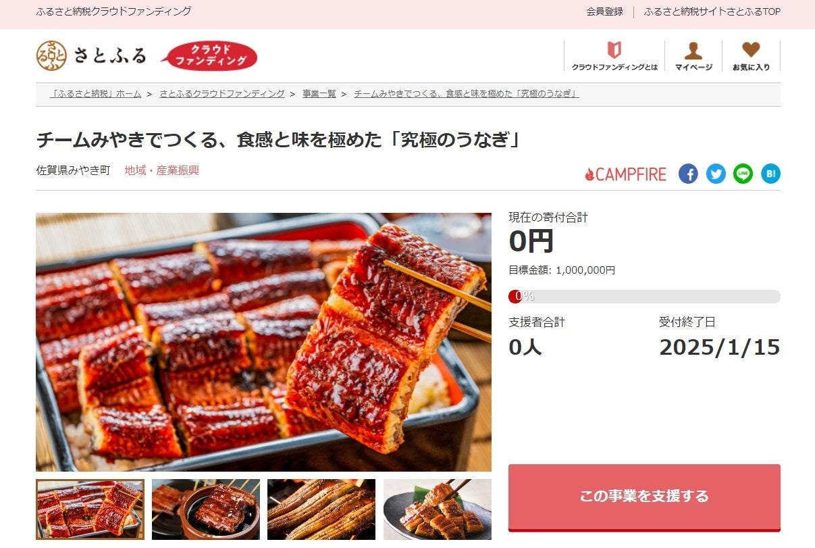Select the eel in pot thumbnail

tap(205, 509)
